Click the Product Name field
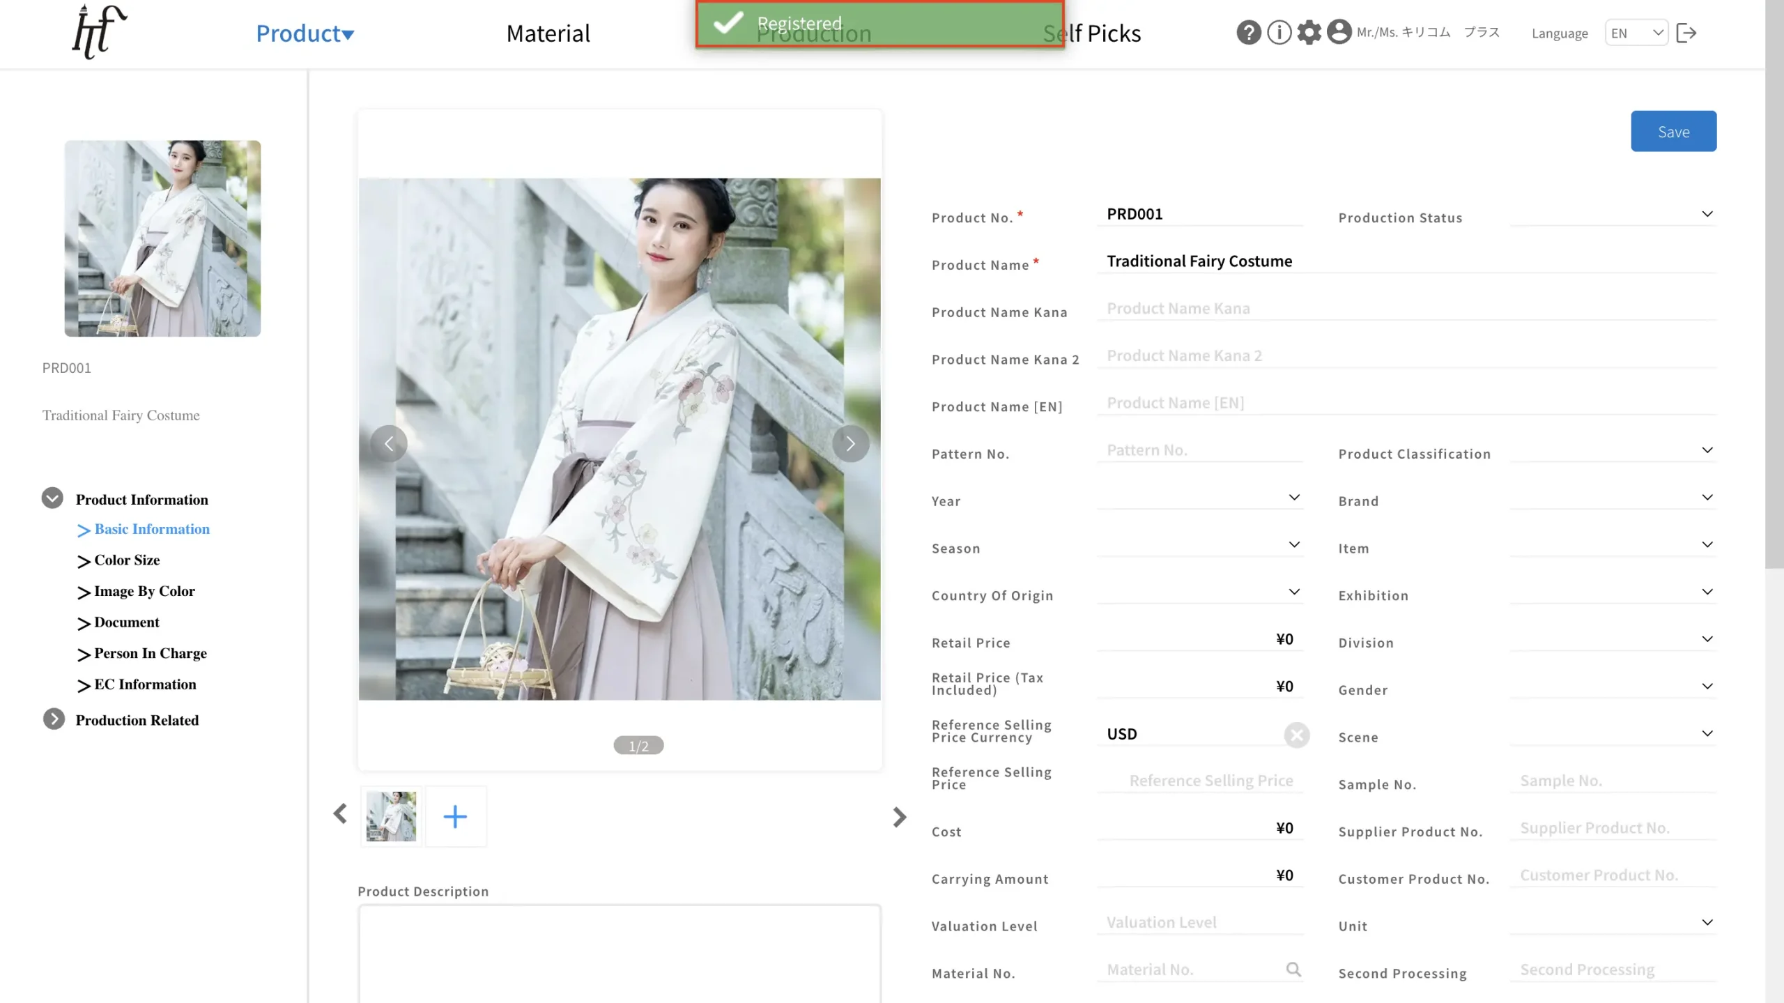 click(1406, 261)
